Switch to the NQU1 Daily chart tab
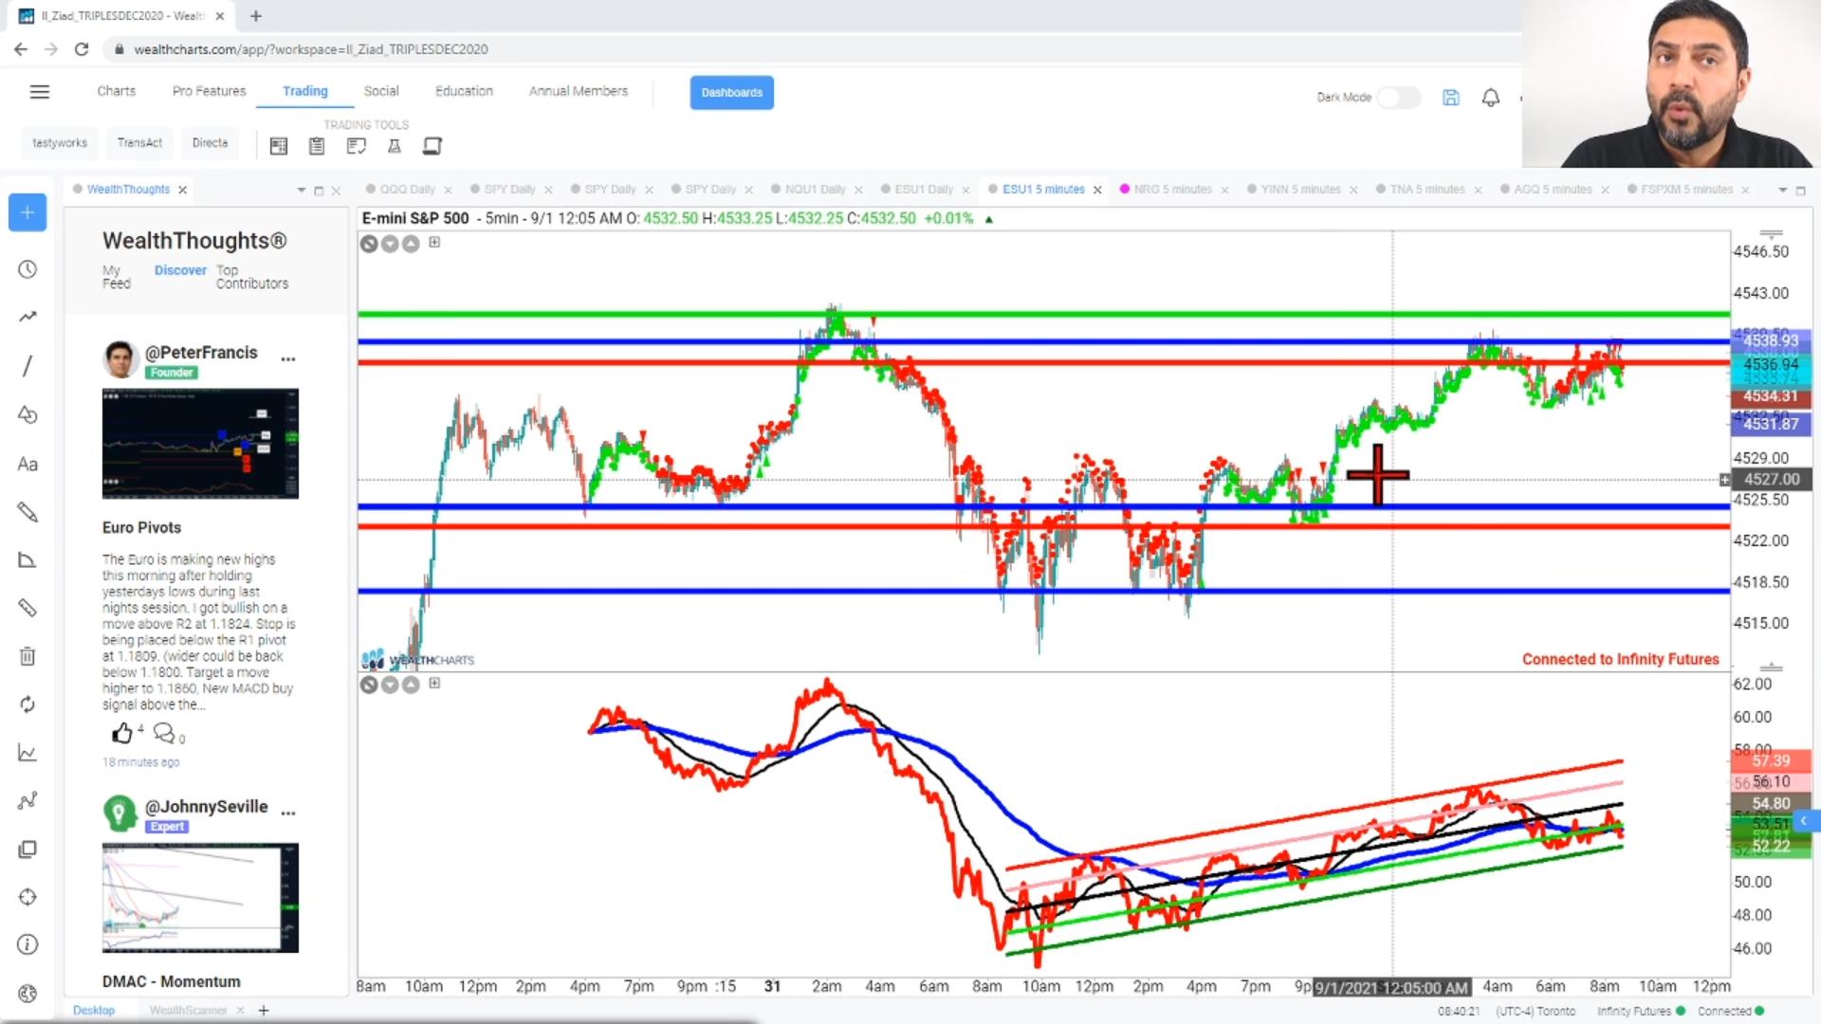 coord(815,190)
